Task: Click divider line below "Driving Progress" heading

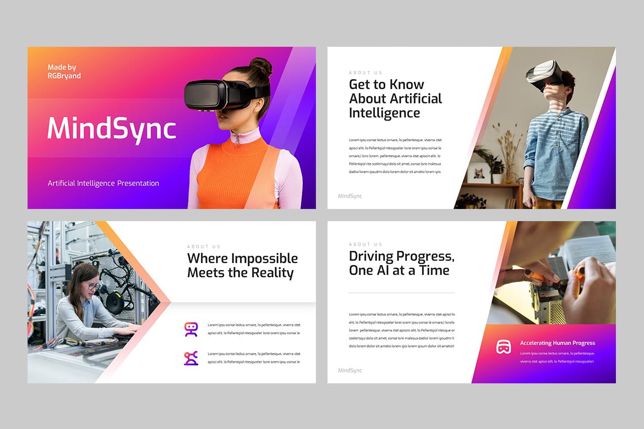Action: [x=401, y=293]
